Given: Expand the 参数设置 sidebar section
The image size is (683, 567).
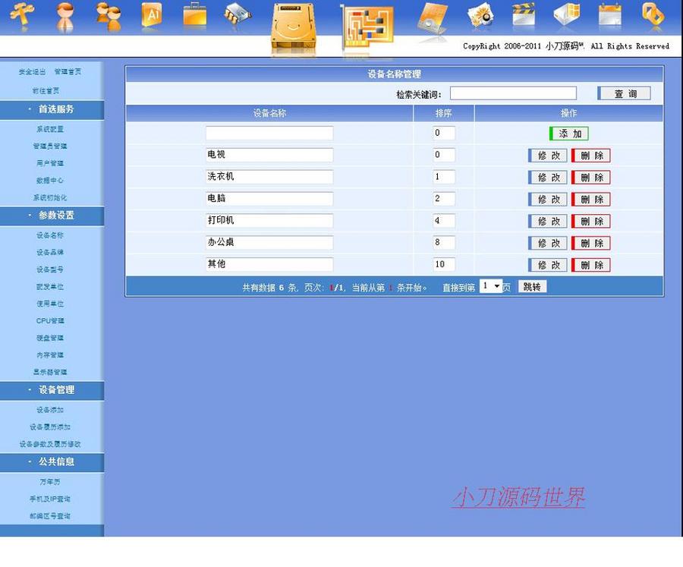Looking at the screenshot, I should [x=53, y=216].
